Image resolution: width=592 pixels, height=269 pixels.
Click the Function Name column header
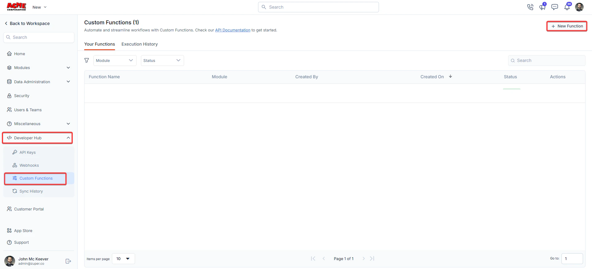[104, 77]
